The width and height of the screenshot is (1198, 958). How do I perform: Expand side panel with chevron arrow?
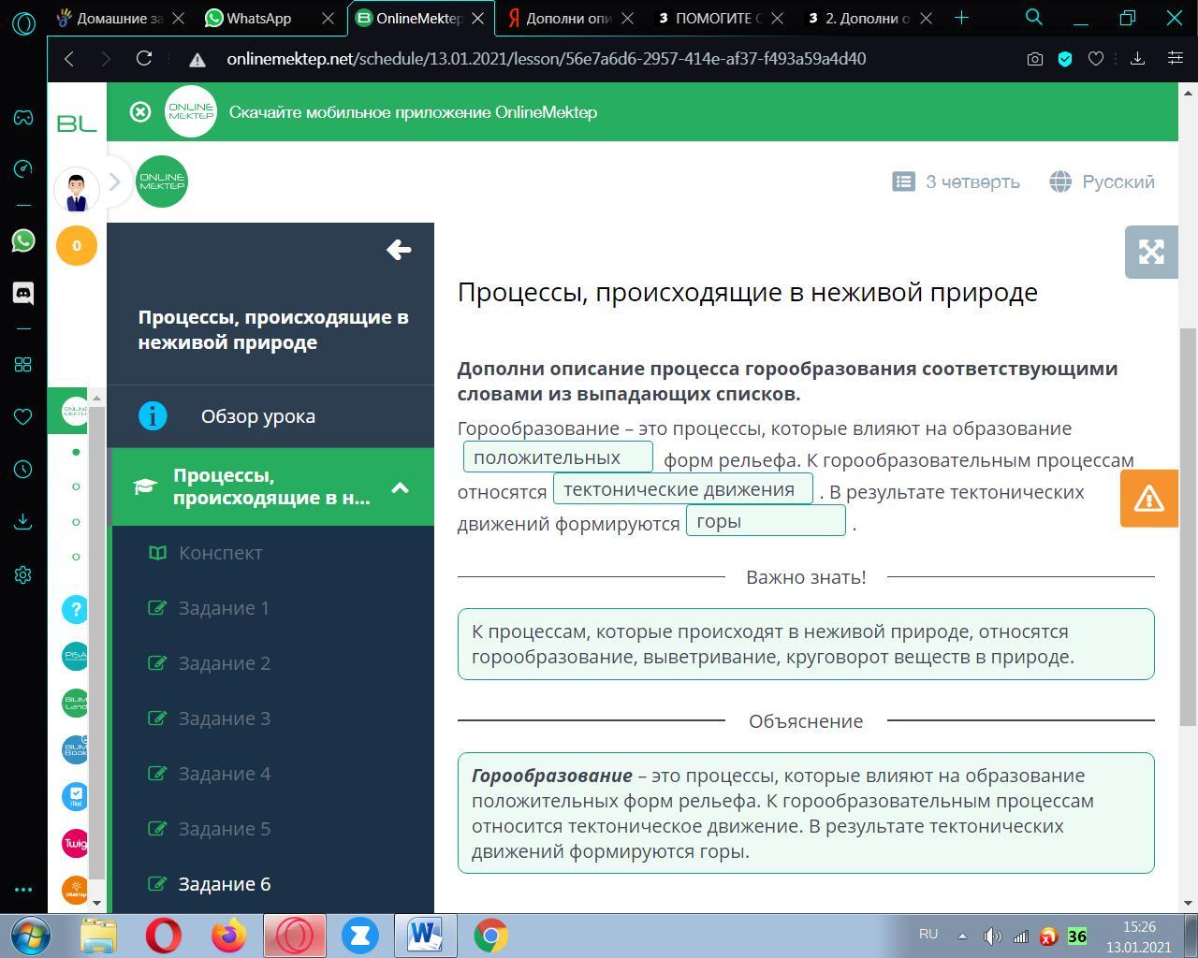point(115,181)
